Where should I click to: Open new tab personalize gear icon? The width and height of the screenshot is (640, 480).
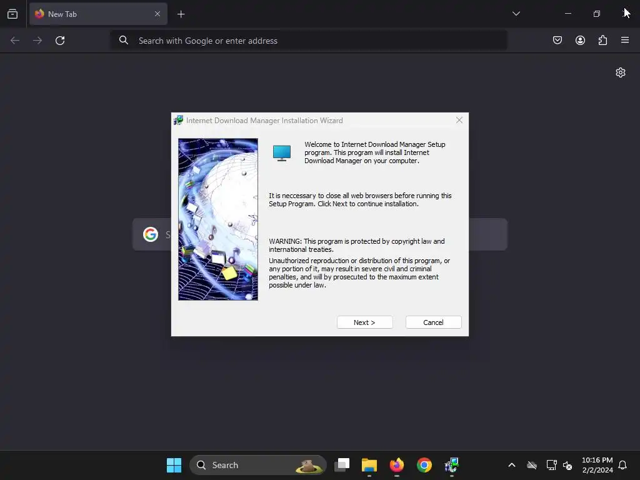[x=621, y=72]
